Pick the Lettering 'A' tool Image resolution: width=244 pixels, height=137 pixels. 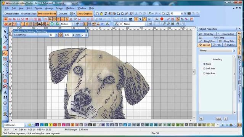click(5, 92)
